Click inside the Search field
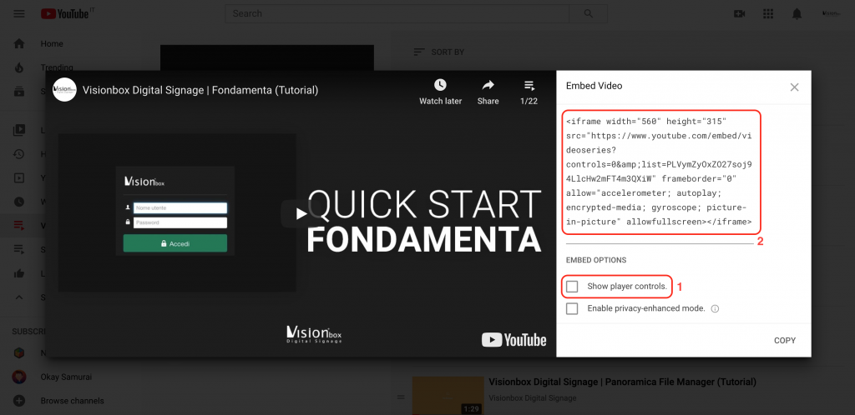The image size is (855, 415). click(397, 13)
